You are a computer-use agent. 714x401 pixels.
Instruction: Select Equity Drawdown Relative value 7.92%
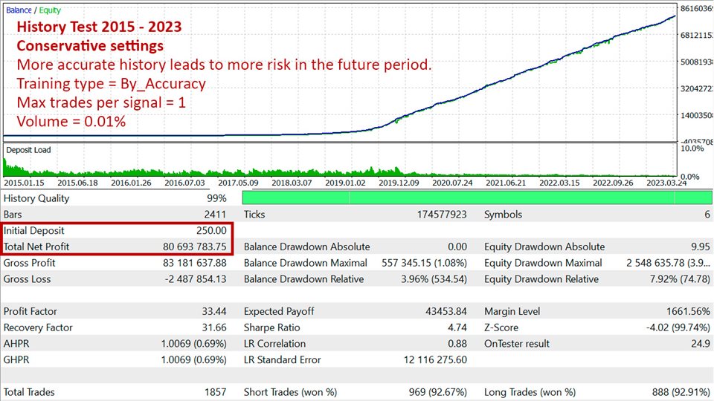click(x=663, y=279)
